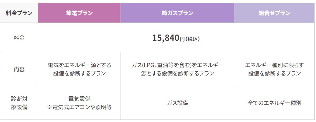316x122 pixels.
Task: Click the 節電プラン column header
Action: (x=79, y=13)
